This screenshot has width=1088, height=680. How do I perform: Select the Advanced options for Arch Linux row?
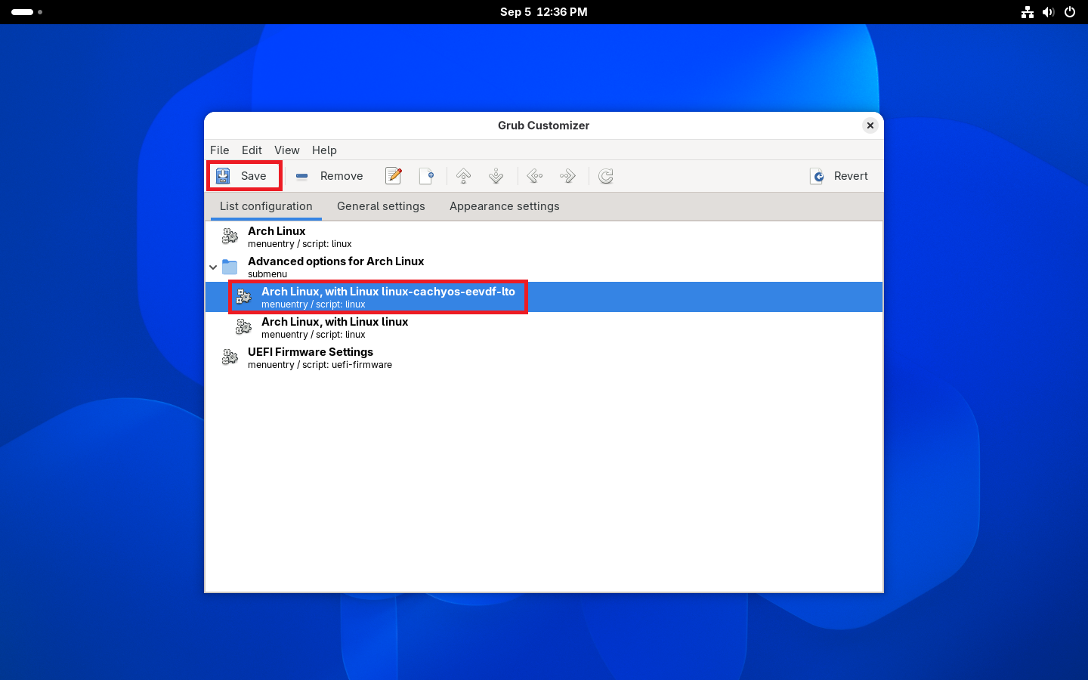(x=544, y=267)
